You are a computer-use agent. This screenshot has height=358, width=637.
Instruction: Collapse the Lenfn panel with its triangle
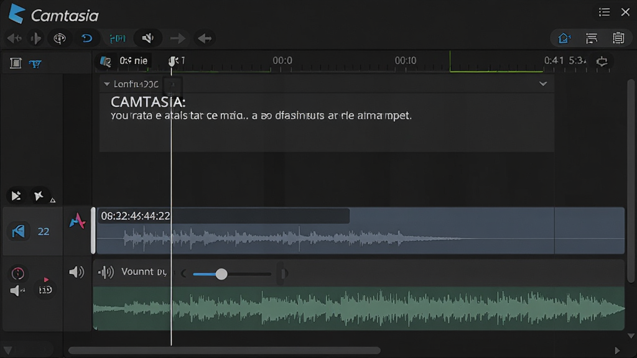pyautogui.click(x=106, y=84)
